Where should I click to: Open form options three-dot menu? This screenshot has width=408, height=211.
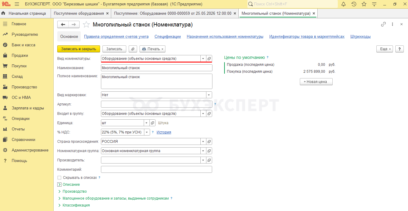(x=392, y=24)
